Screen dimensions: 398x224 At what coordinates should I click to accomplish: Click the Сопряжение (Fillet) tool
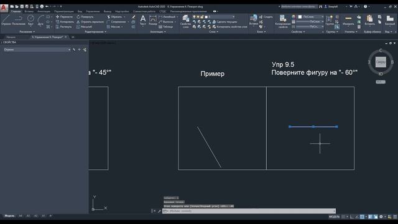[116, 22]
